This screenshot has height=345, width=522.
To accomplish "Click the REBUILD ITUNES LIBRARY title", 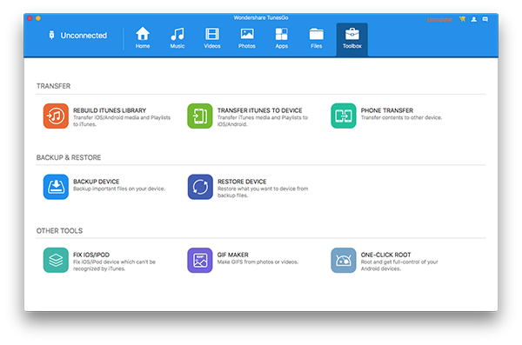I will (x=110, y=110).
